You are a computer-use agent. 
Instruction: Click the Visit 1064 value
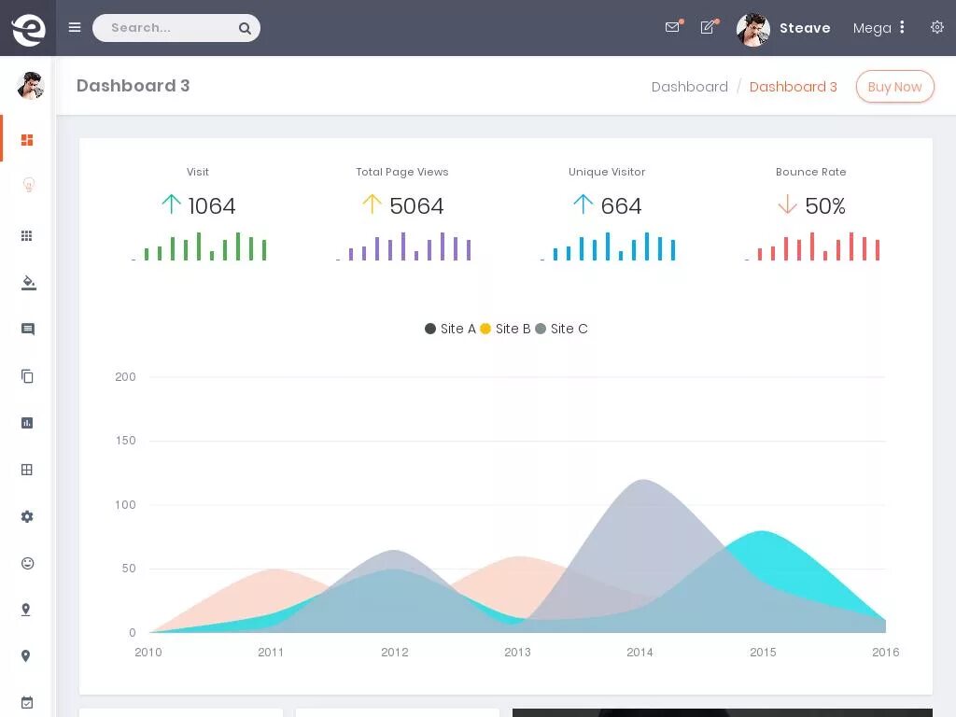212,206
